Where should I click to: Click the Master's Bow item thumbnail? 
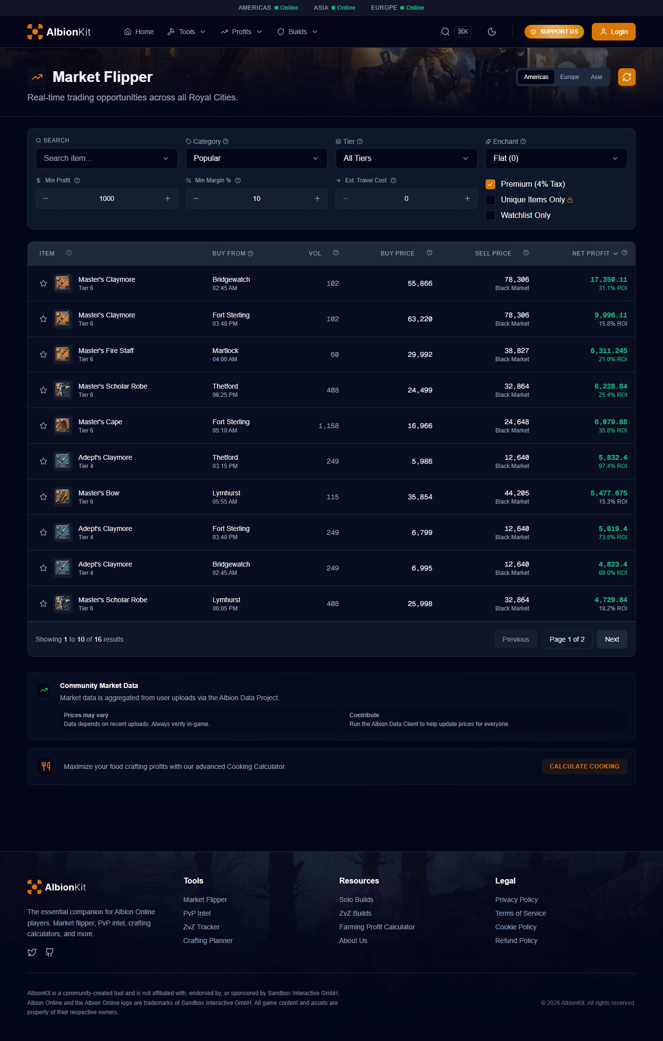(62, 497)
